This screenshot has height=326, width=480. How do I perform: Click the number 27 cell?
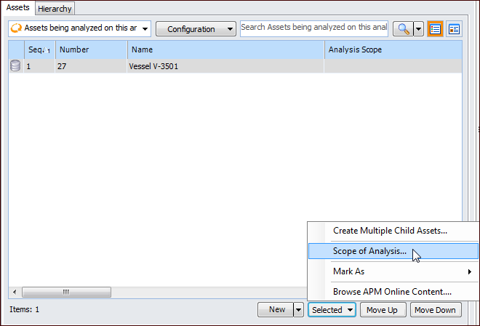[91, 66]
